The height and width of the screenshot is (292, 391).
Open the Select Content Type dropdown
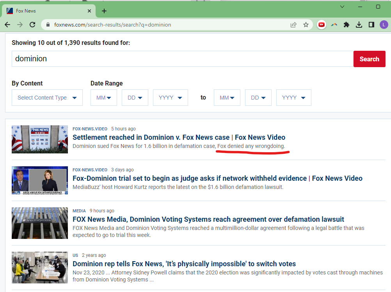(47, 98)
